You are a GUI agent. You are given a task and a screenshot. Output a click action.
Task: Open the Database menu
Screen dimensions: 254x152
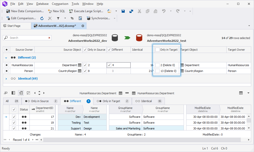click(42, 4)
